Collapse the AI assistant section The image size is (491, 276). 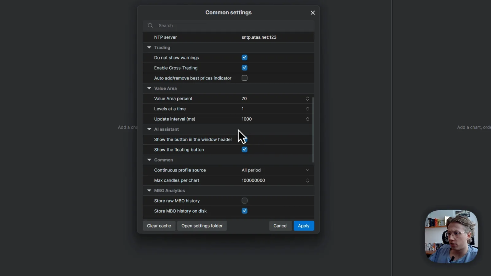149,129
